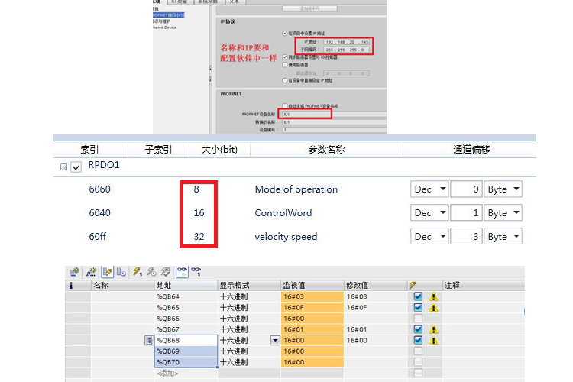Select the 在设备中直接设定 IP 地址 radio button
This screenshot has height=382, width=573.
click(285, 80)
